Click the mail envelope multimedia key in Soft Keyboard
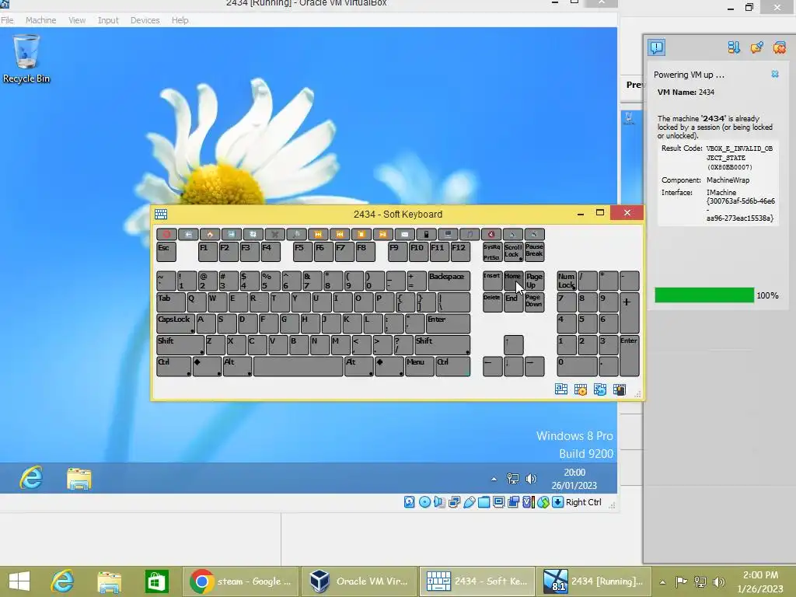 (x=404, y=234)
